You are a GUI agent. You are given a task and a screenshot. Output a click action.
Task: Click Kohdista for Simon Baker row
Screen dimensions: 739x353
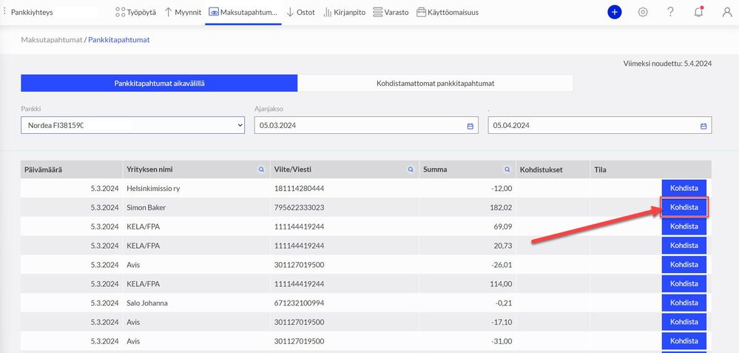pos(684,207)
